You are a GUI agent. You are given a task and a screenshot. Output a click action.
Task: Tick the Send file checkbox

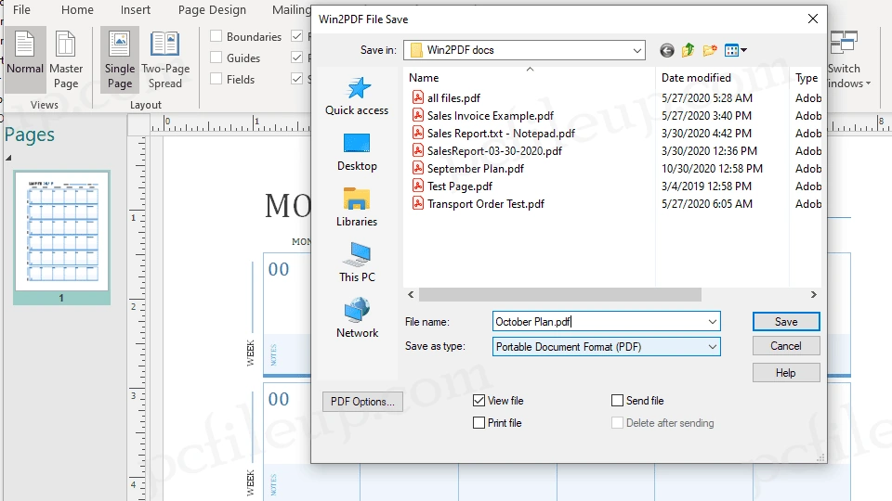click(618, 401)
